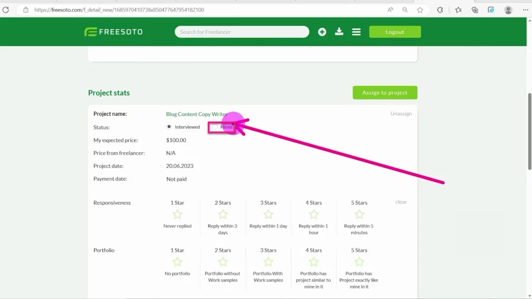Click the No portfolio description

click(178, 273)
